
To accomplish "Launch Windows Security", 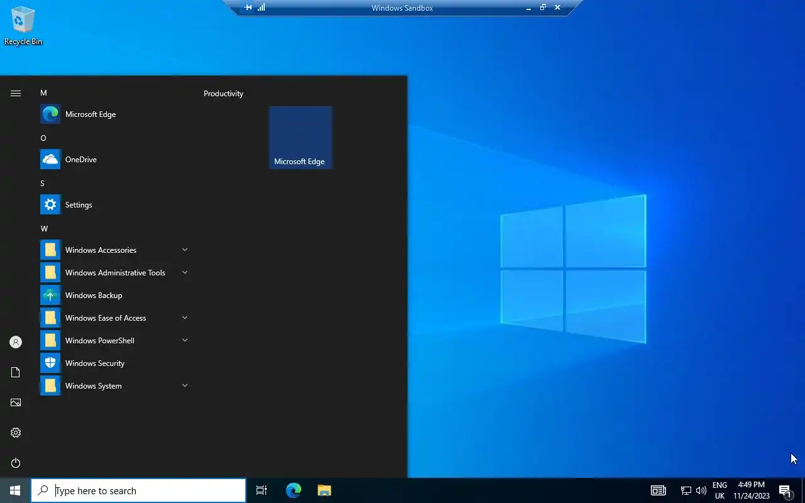I will (x=114, y=363).
